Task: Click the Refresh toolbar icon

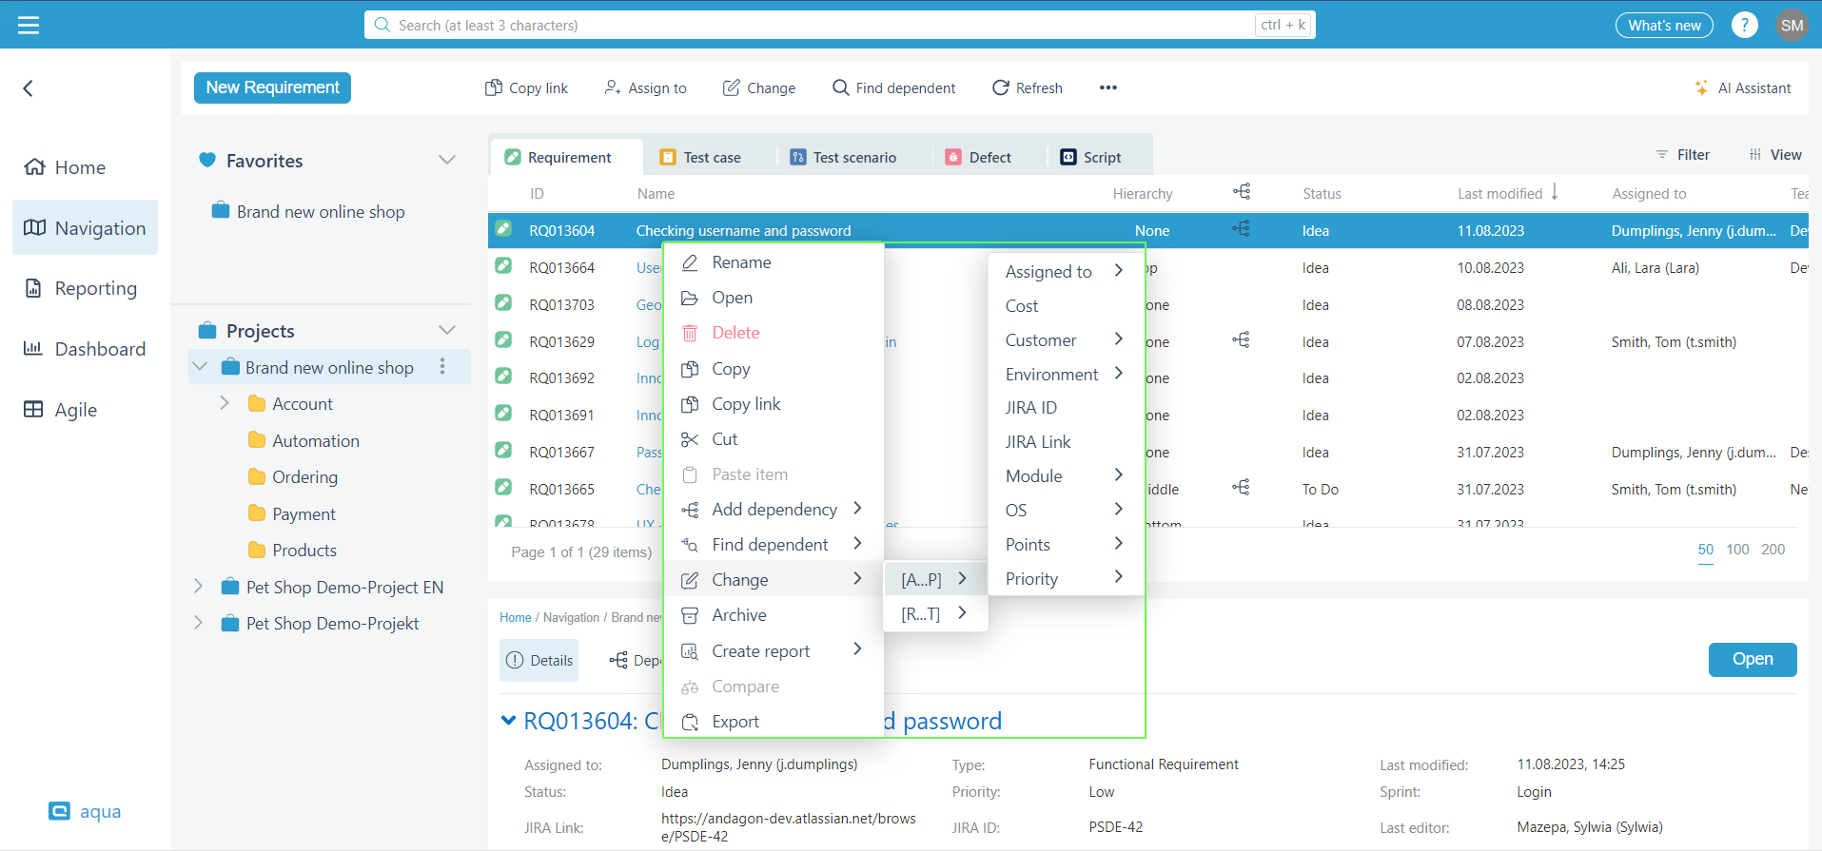Action: (x=1000, y=87)
